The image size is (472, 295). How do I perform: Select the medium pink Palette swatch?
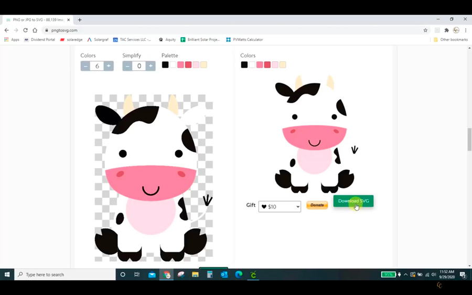(x=180, y=64)
